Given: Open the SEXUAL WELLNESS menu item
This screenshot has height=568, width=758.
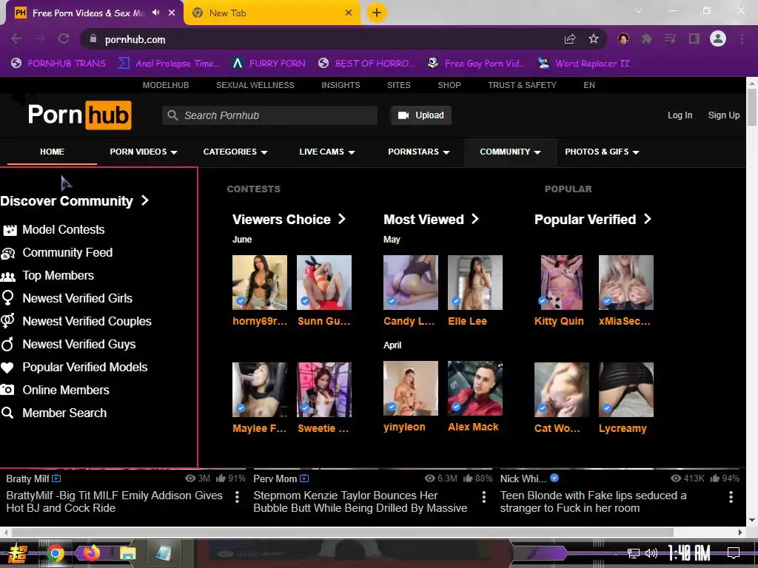Looking at the screenshot, I should click(255, 85).
